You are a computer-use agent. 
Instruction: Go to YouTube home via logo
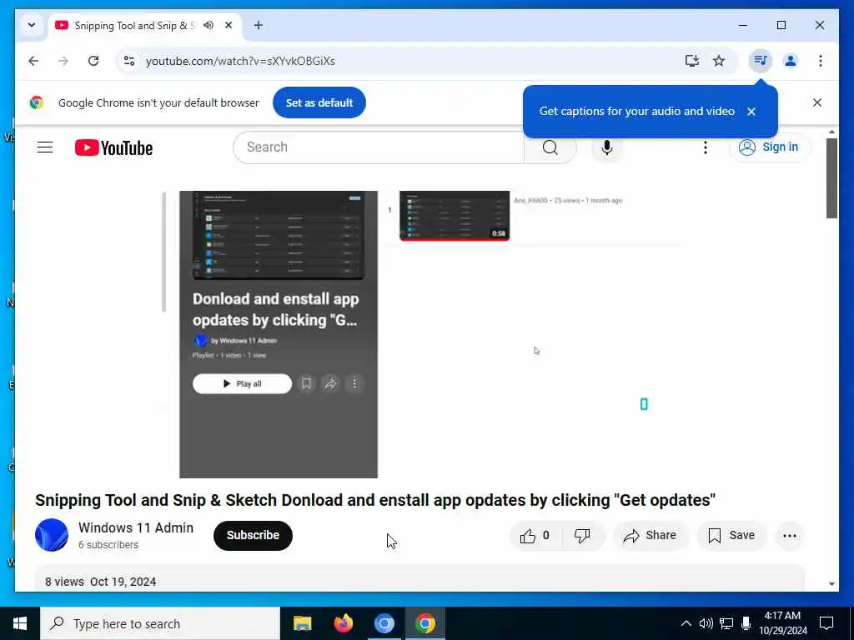(x=113, y=147)
